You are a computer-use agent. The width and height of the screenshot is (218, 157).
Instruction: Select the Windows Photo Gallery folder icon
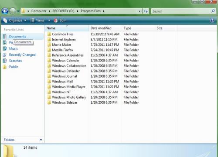[49, 97]
